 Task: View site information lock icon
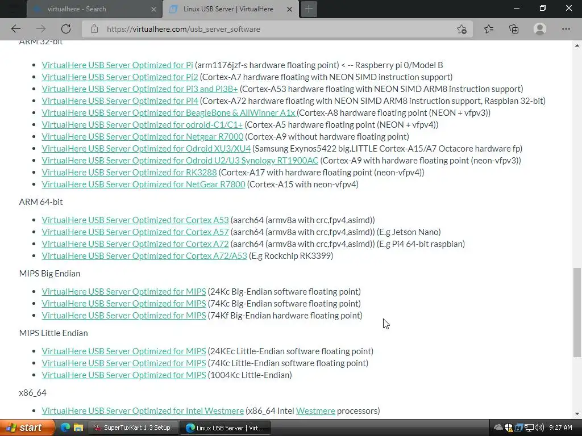click(94, 29)
